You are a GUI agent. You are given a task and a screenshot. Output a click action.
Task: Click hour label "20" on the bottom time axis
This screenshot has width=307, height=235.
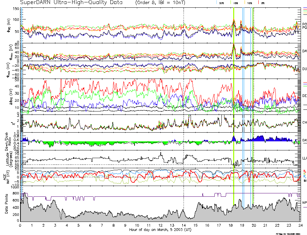pyautogui.click(x=254, y=225)
